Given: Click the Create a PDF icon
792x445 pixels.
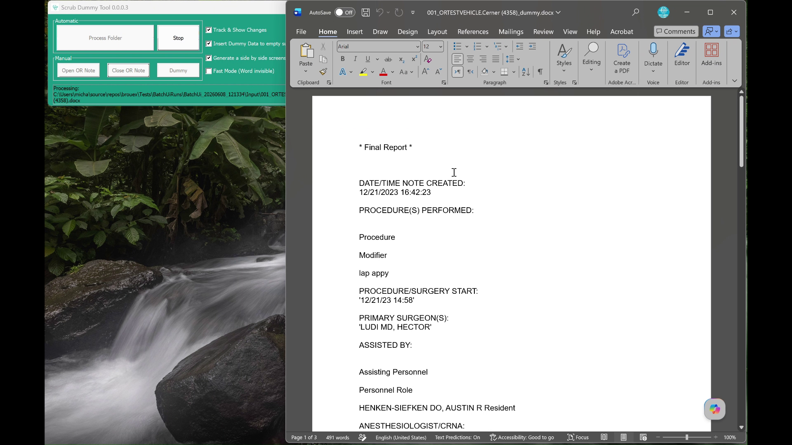Looking at the screenshot, I should coord(622,58).
